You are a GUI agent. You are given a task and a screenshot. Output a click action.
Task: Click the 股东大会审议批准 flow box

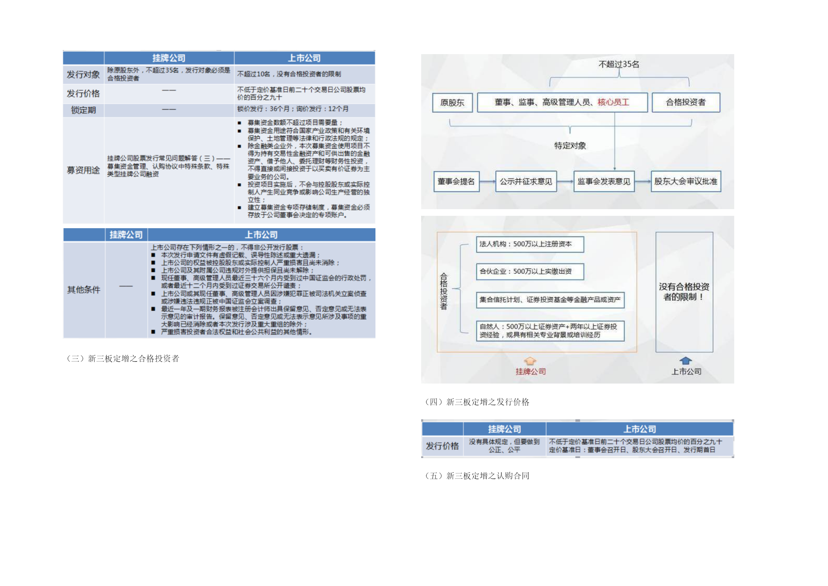(x=686, y=181)
